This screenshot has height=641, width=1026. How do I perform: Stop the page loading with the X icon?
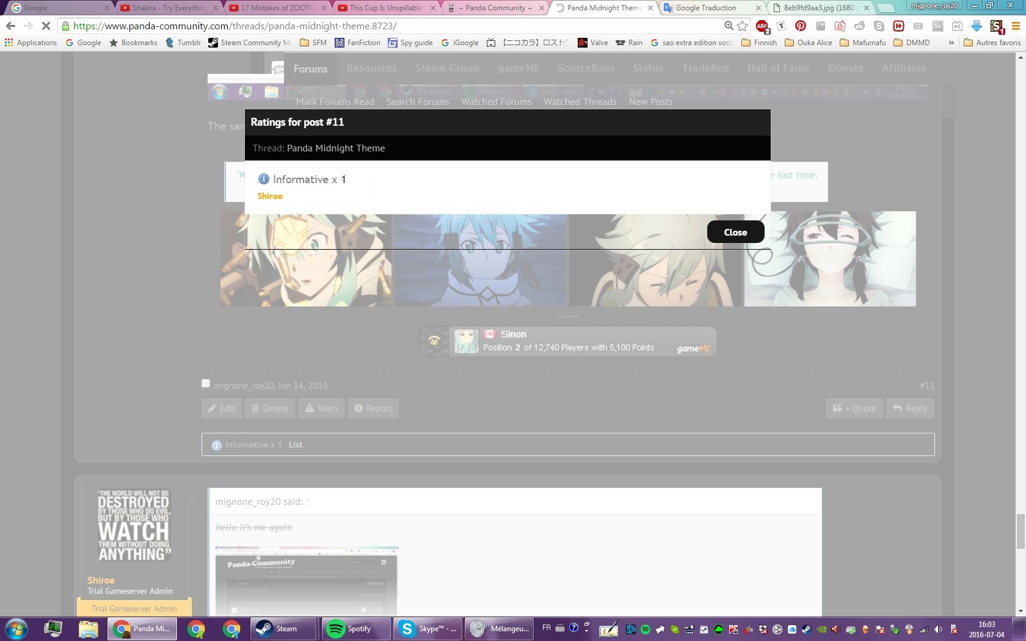46,26
